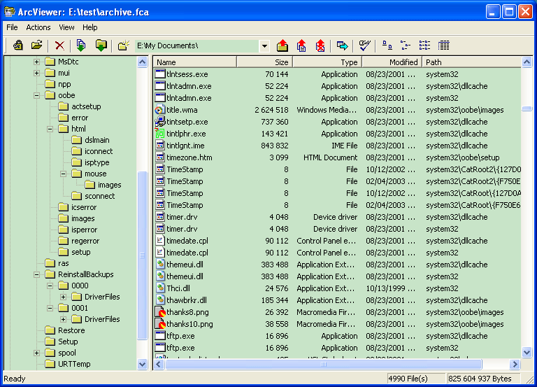This screenshot has width=537, height=387.
Task: Click the media icon beside title.wma
Action: [x=159, y=110]
